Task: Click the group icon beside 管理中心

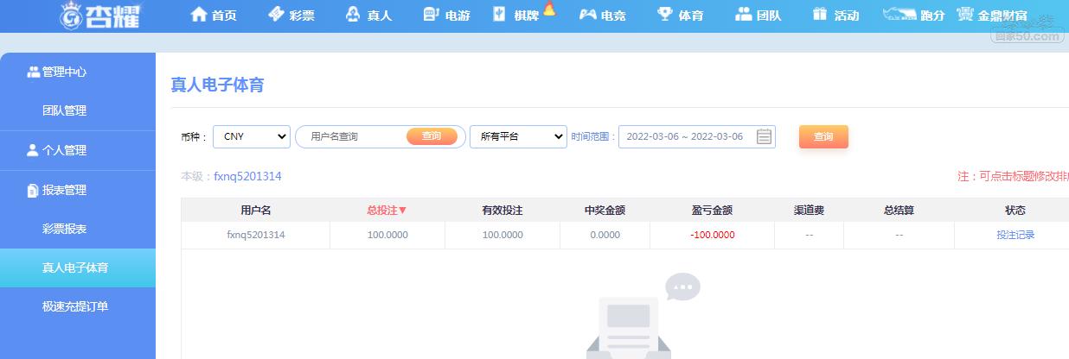Action: (x=33, y=72)
